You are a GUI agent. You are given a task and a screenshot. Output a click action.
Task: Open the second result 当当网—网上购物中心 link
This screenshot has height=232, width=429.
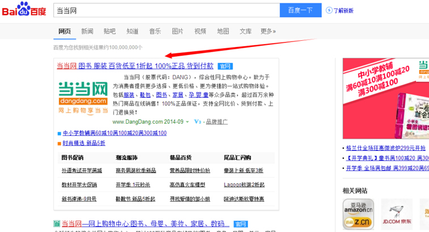pyautogui.click(x=145, y=224)
